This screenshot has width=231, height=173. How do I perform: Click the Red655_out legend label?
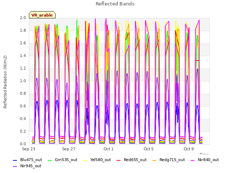[x=135, y=160]
